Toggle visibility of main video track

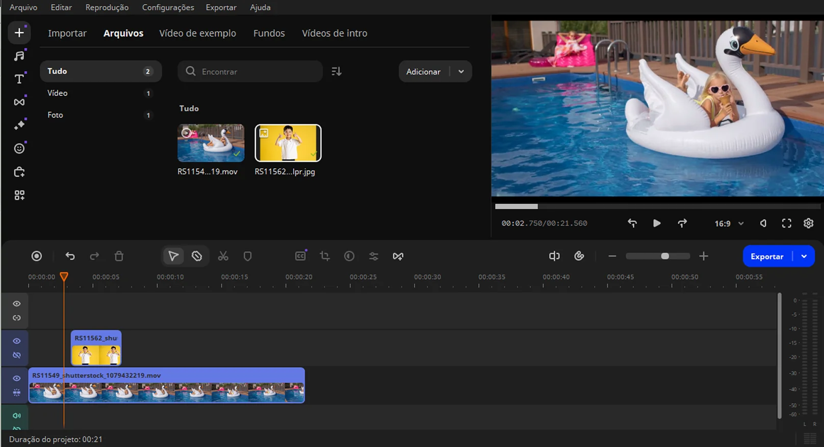tap(17, 378)
